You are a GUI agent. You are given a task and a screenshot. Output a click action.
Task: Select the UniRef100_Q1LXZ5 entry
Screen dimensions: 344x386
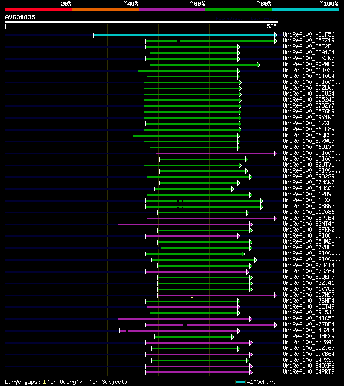[x=309, y=200]
